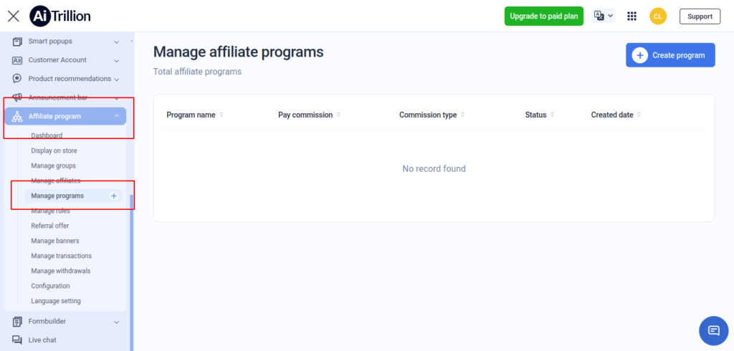Click Upgrade to paid plan
Screen dimensions: 734x351
[x=544, y=16]
